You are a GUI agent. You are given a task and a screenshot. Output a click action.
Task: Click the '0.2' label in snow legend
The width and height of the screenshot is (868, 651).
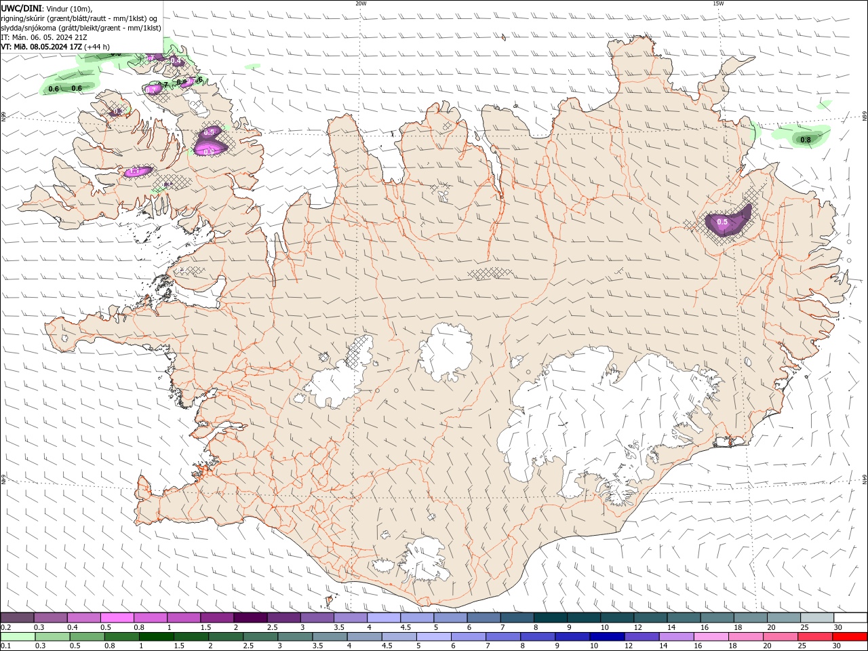(6, 627)
